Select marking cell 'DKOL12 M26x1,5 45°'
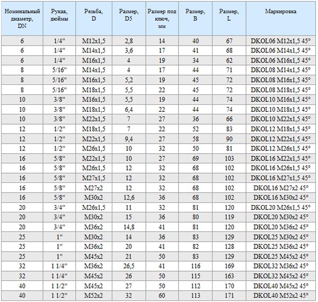Viewport: 318px width, 302px height. [x=281, y=148]
